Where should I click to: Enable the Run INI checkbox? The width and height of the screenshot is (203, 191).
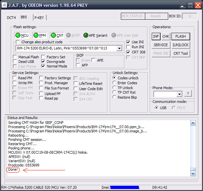pyautogui.click(x=128, y=47)
